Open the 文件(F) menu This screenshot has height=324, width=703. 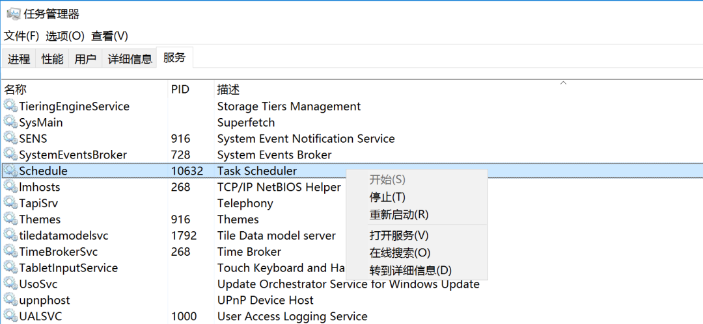coord(21,36)
